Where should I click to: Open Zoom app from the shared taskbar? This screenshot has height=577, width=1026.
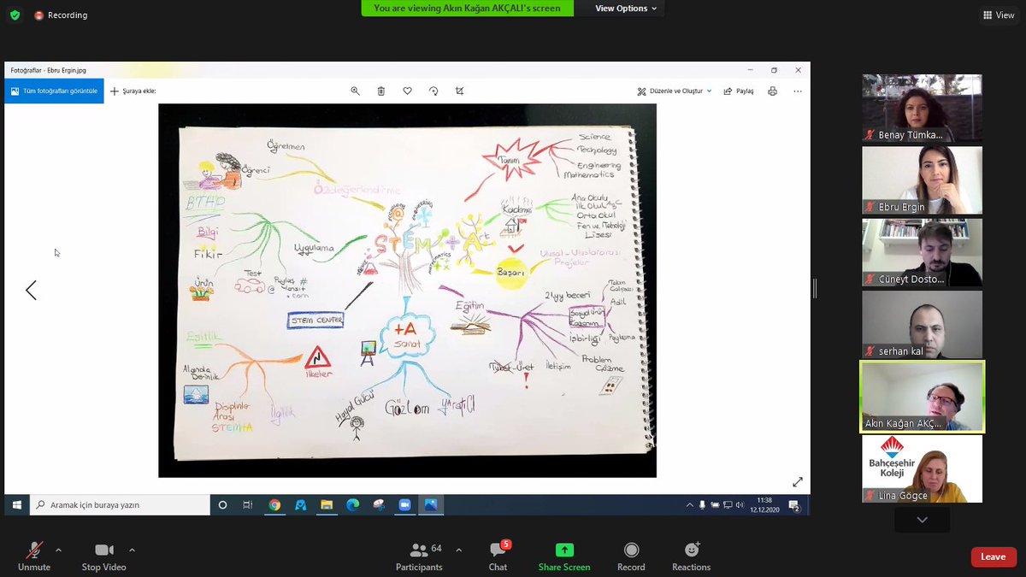coord(404,505)
